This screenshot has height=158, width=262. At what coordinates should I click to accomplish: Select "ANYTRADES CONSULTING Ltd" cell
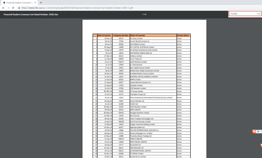click(x=153, y=53)
